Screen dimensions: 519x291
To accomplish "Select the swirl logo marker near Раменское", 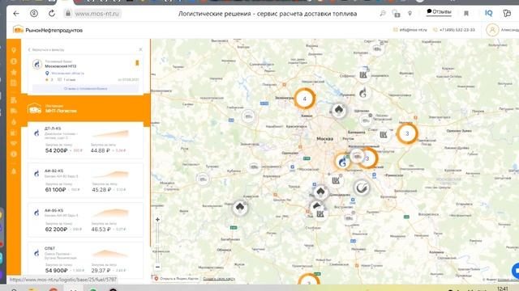I will pyautogui.click(x=362, y=188).
